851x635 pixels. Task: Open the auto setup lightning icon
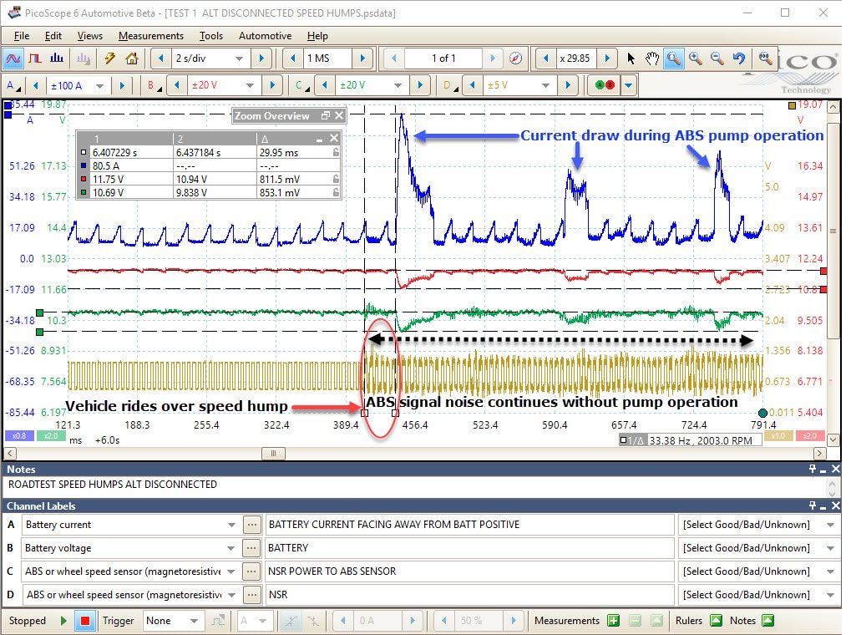tap(110, 58)
